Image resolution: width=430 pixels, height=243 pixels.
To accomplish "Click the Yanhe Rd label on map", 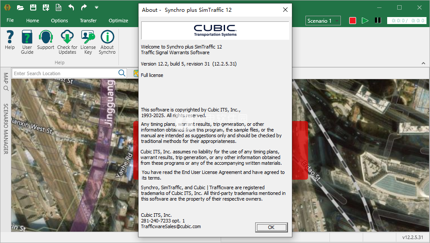I will 124,165.
